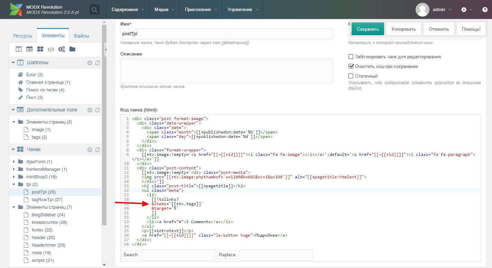This screenshot has width=492, height=268.
Task: Open the help question mark icon
Action: [485, 10]
